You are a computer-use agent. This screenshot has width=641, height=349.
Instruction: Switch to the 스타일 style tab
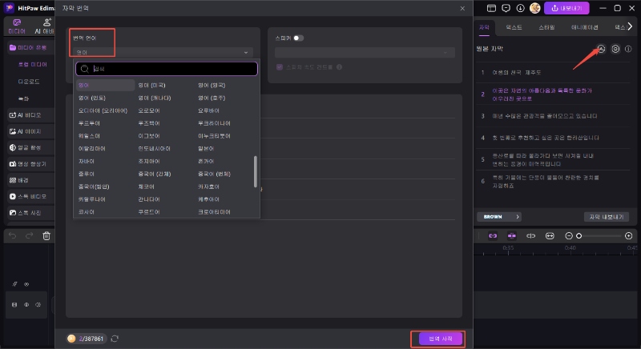(x=546, y=27)
